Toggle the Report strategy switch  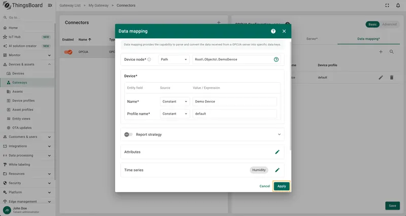[x=128, y=134]
